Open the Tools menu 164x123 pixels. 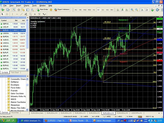[x=34, y=6]
